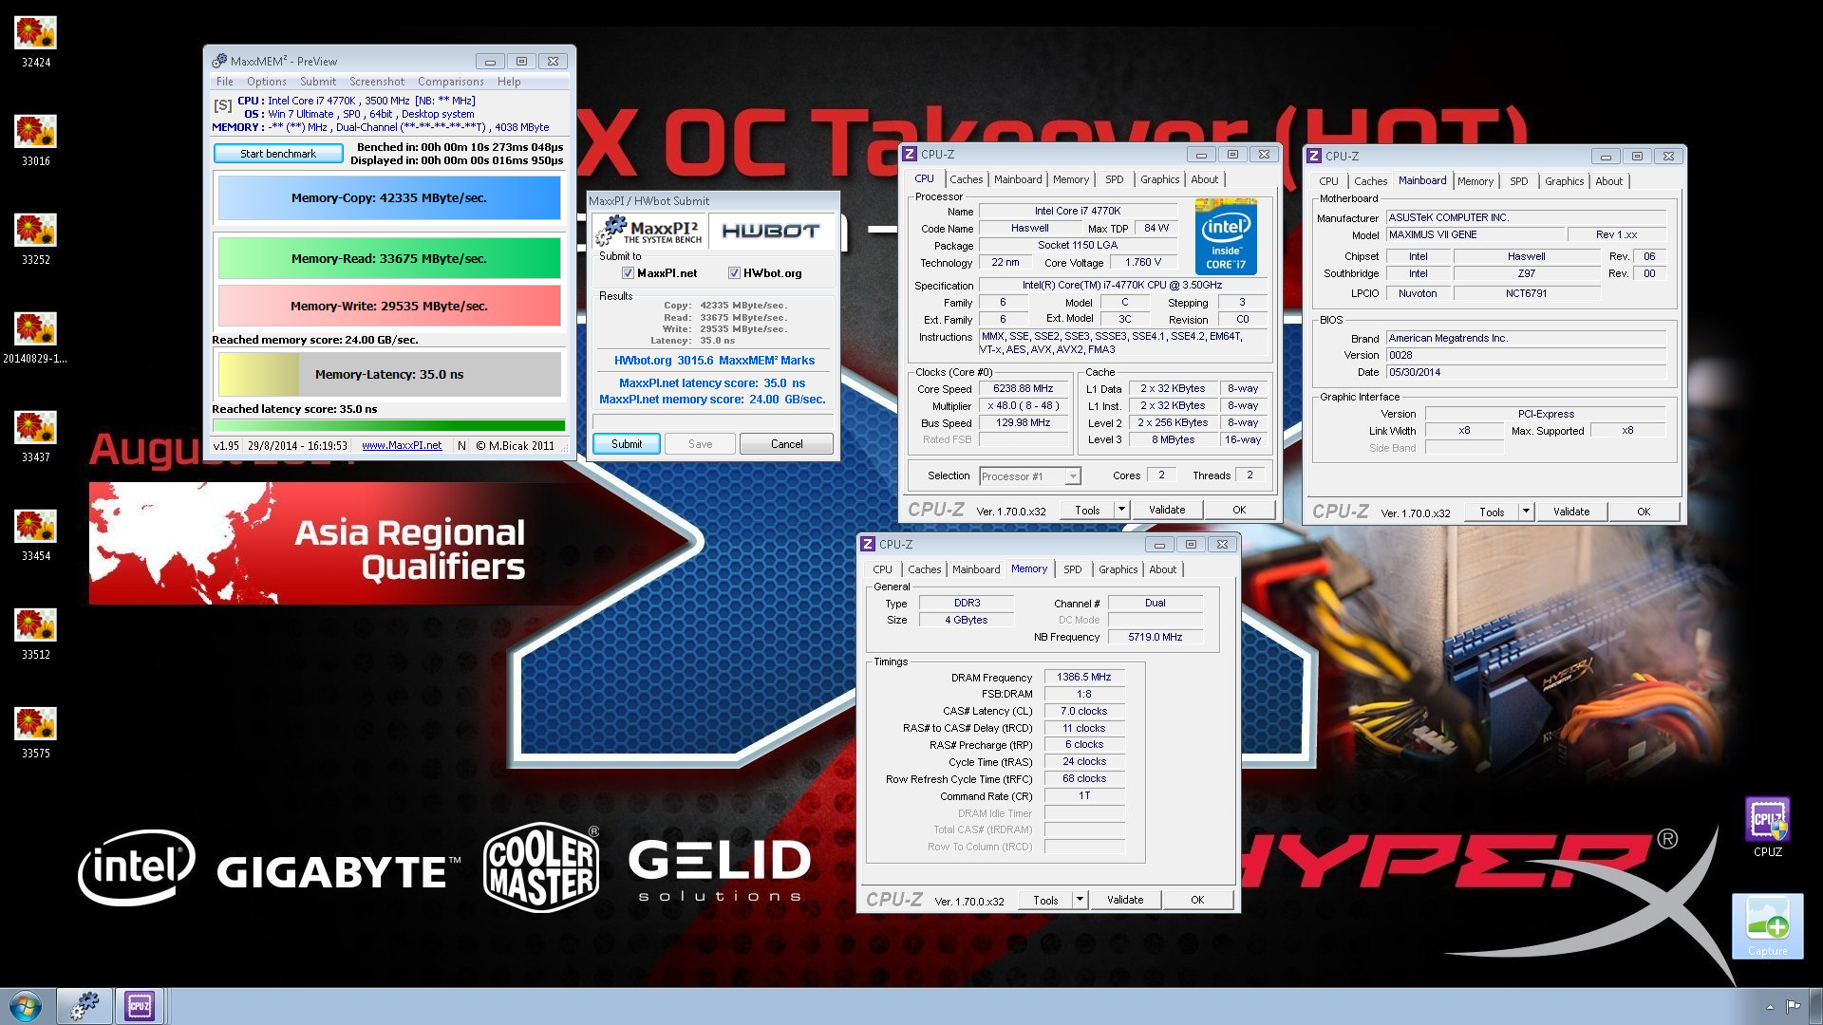Open the MaxxMEM Options menu

(267, 82)
